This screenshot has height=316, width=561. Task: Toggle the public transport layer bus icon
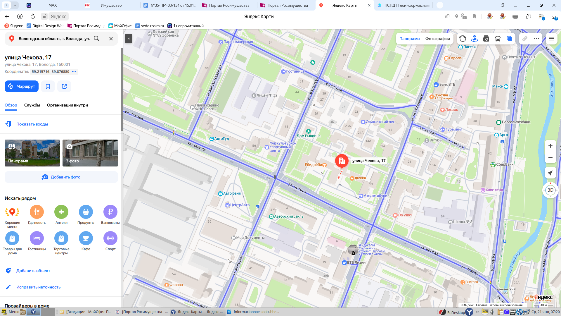498,39
